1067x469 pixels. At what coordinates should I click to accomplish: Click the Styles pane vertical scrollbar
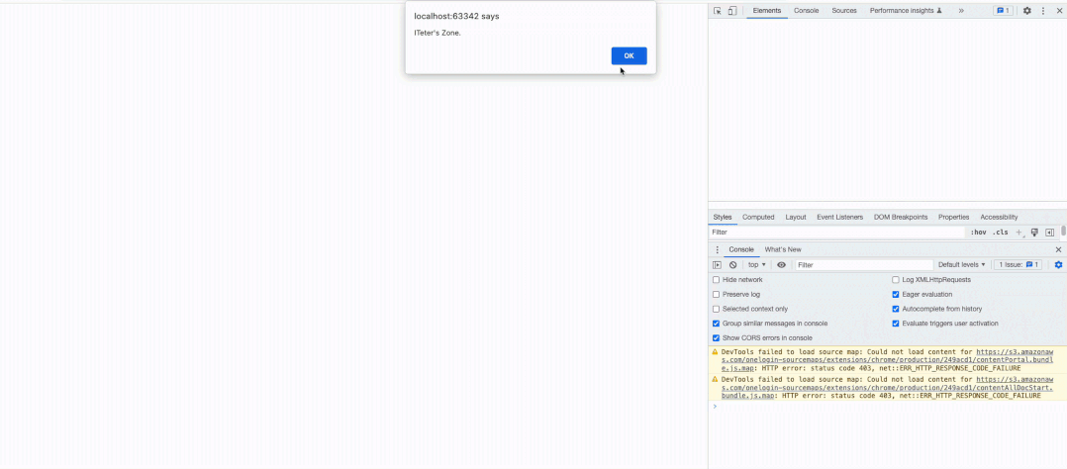pyautogui.click(x=1063, y=232)
